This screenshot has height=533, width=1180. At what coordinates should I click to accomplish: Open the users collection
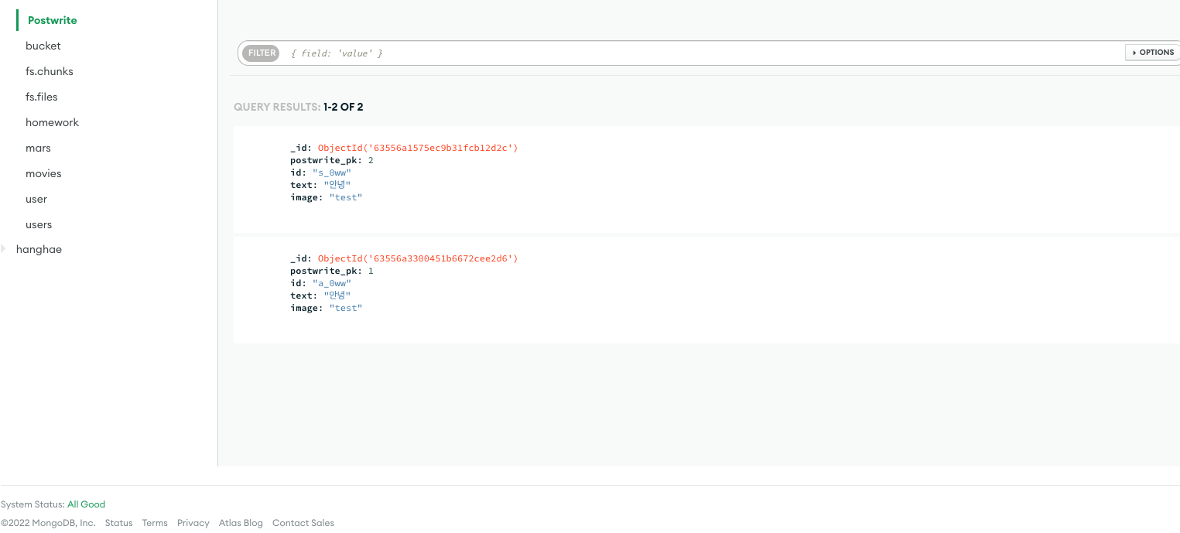click(x=39, y=224)
